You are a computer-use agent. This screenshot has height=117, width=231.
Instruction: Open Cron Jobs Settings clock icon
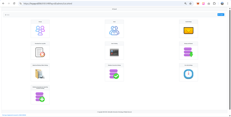[x=189, y=74]
